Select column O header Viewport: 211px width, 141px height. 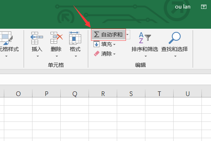pyautogui.click(x=18, y=93)
